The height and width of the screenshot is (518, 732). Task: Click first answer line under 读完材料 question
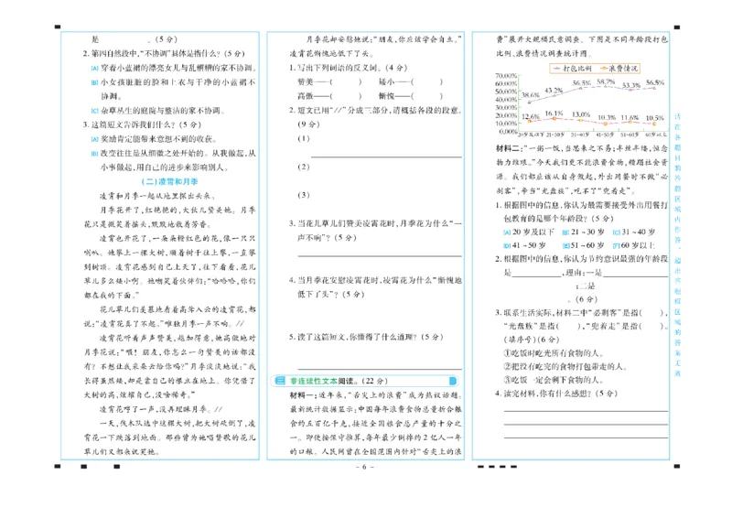tap(586, 411)
